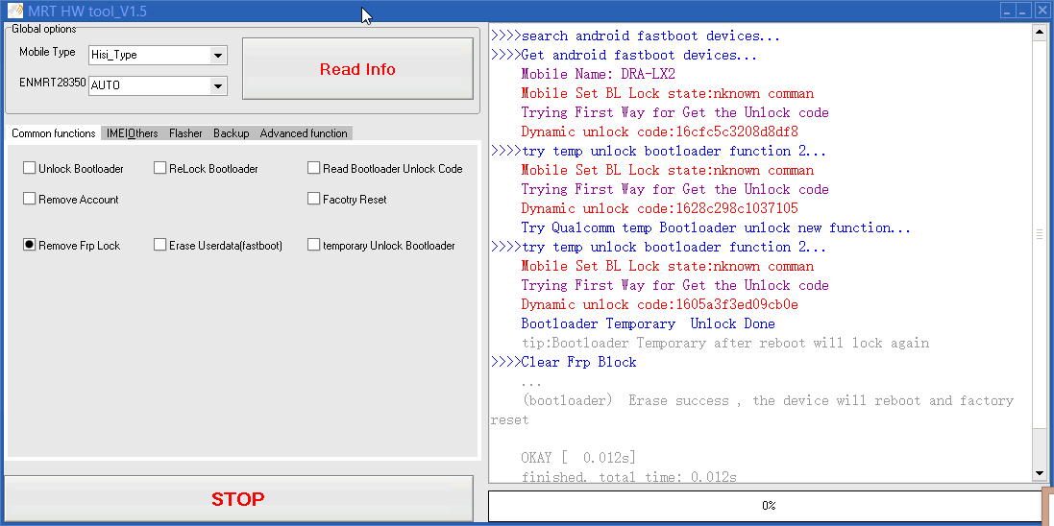Click the Get android fastboot devices line
The width and height of the screenshot is (1054, 526).
click(624, 55)
